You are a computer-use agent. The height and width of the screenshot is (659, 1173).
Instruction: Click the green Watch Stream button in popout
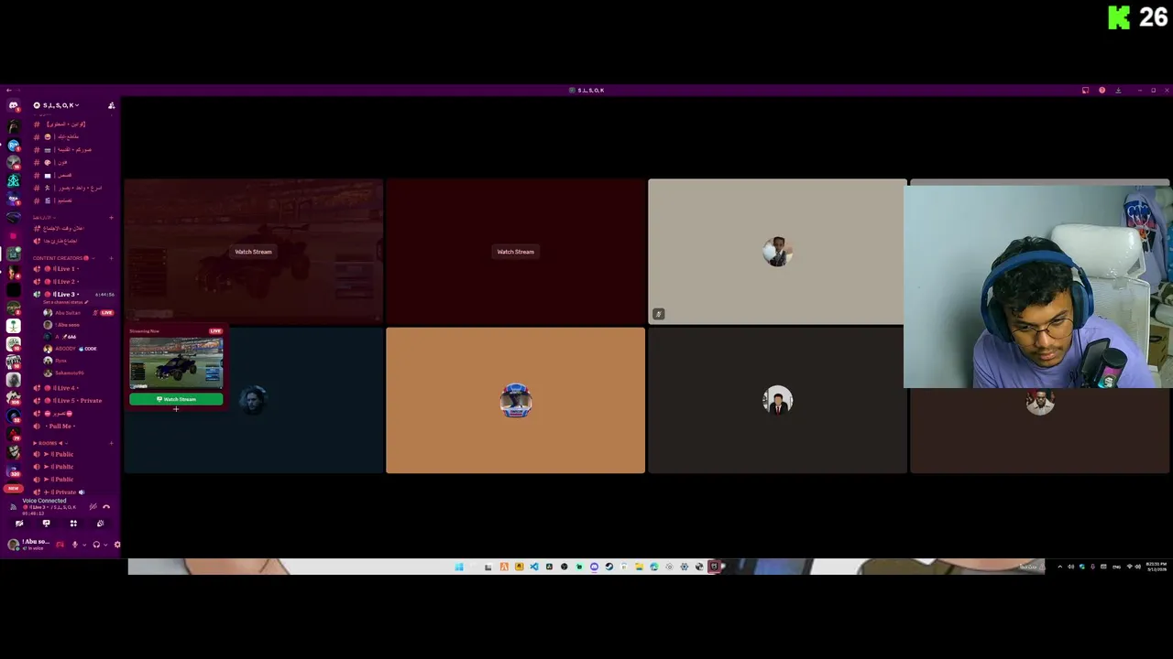click(176, 399)
